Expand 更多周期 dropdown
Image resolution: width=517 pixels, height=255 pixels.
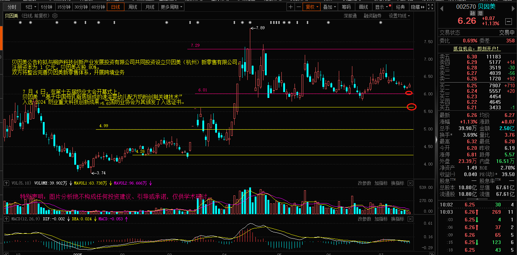point(171,7)
